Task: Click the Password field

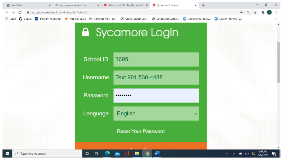Action: (156, 95)
